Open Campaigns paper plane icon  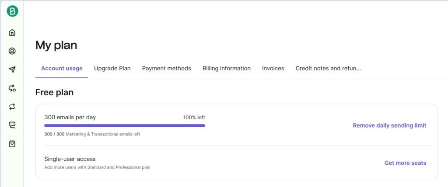(x=12, y=69)
